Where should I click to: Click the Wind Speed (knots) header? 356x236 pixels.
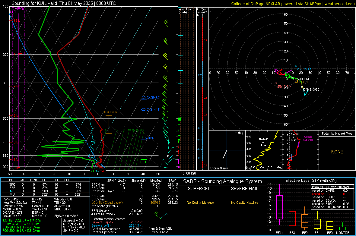pyautogui.click(x=186, y=11)
